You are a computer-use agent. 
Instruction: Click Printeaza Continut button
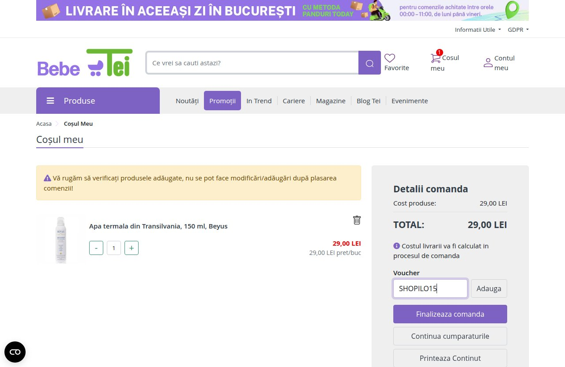(450, 358)
